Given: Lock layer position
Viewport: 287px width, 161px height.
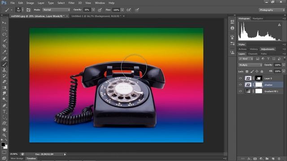Looking at the screenshot, I should [257, 72].
